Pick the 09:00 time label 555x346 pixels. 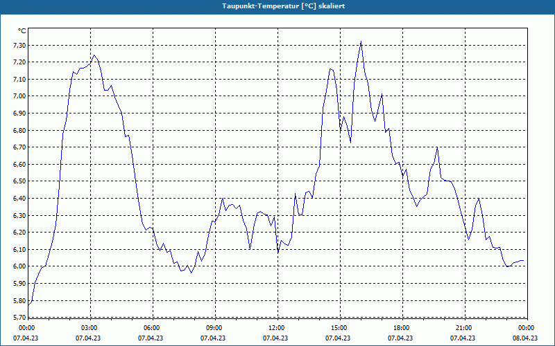click(214, 328)
